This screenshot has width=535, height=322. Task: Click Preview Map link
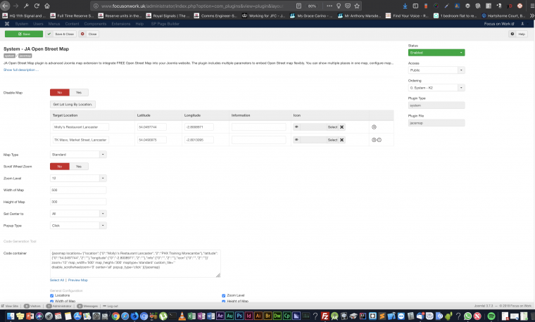click(x=78, y=280)
